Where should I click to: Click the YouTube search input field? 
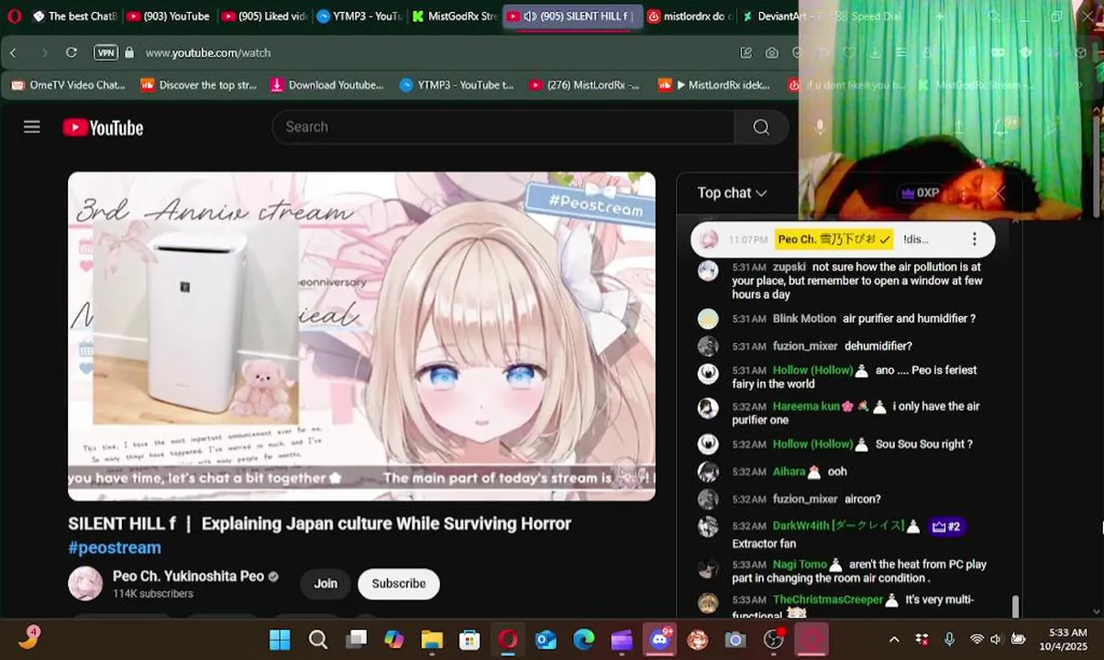[502, 127]
